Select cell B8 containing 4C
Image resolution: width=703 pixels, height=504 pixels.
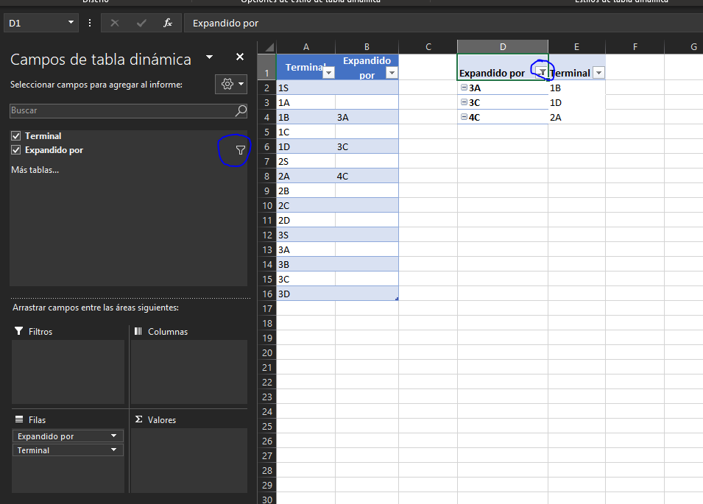pos(367,176)
